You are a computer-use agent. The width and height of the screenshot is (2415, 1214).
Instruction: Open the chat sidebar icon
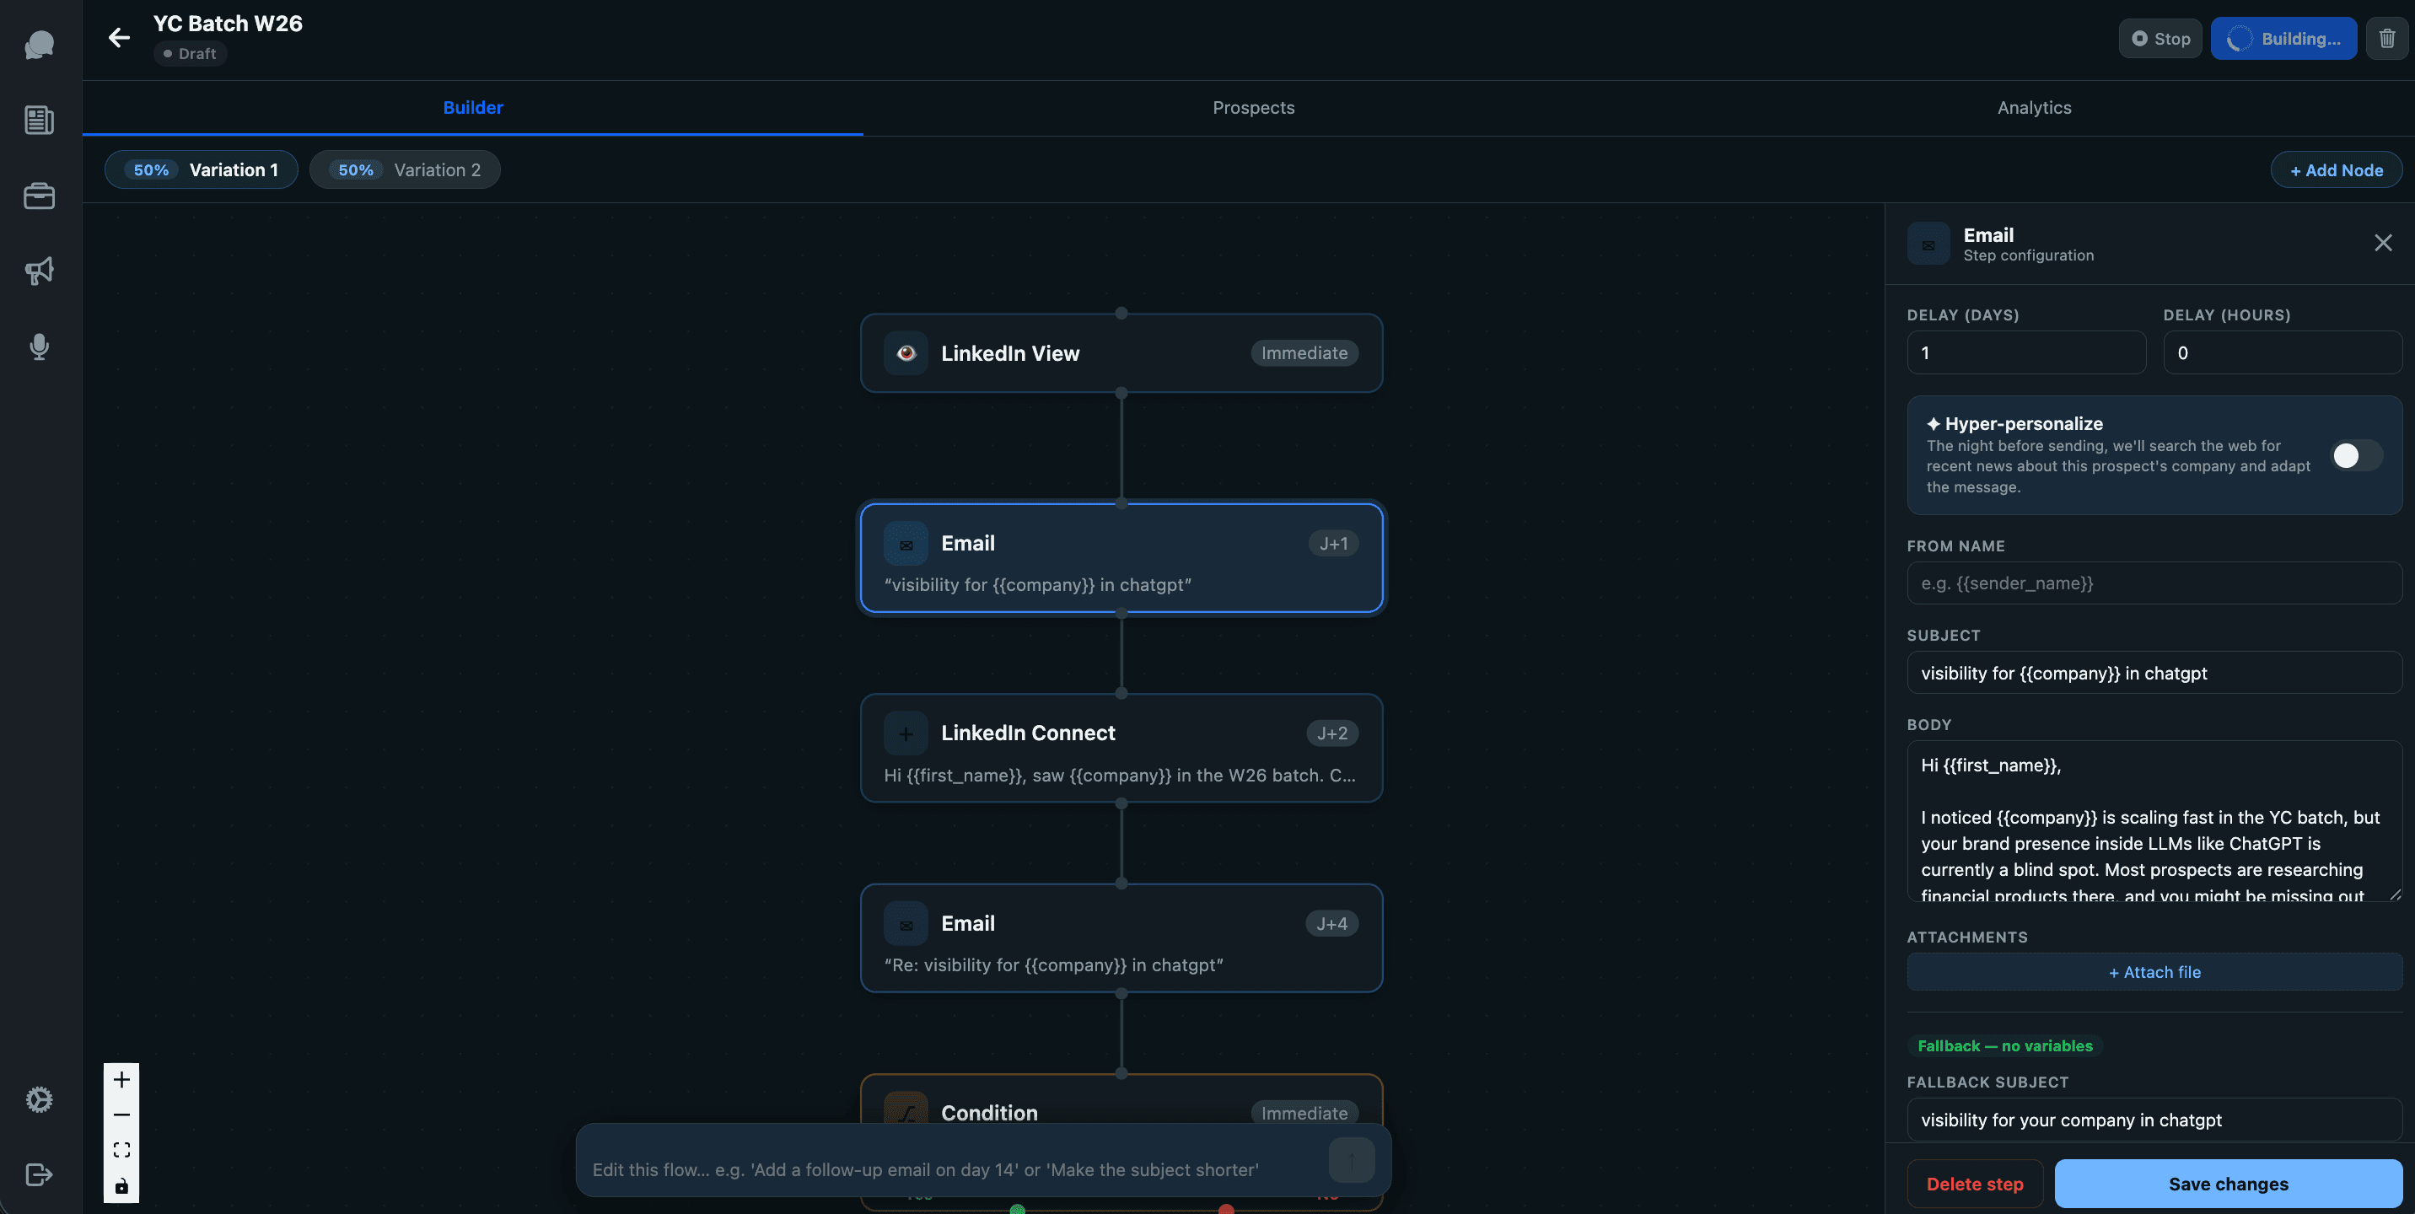(39, 44)
